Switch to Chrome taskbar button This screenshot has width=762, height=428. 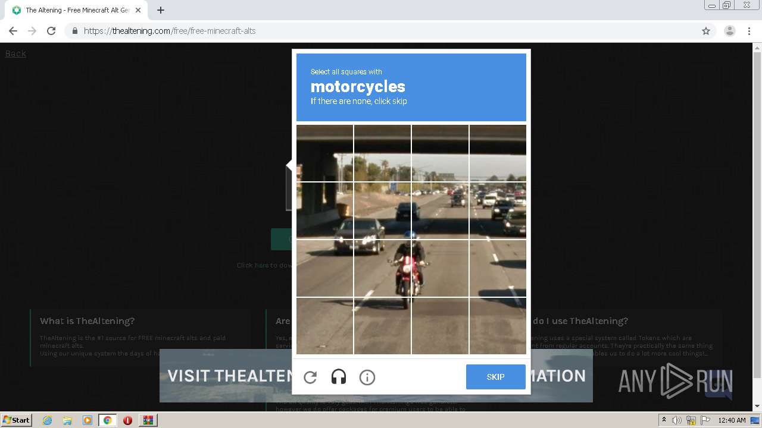(x=107, y=420)
